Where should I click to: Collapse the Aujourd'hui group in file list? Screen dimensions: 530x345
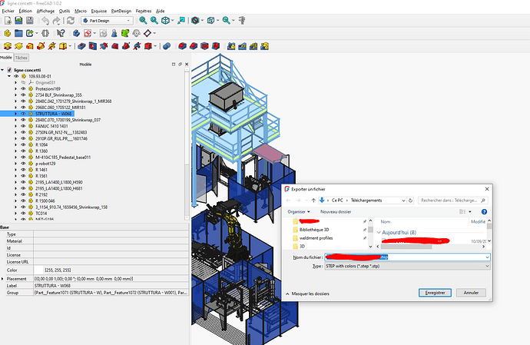tap(379, 232)
